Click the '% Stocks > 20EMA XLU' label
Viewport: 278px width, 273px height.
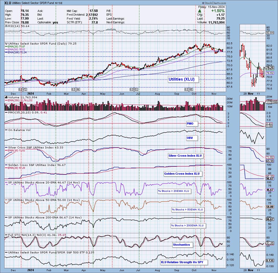coord(174,191)
